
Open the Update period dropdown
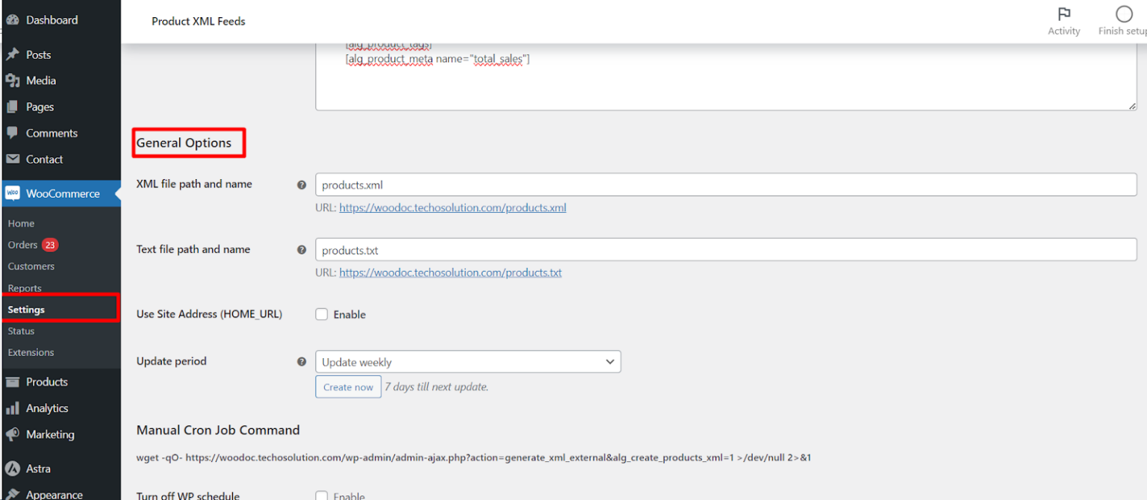point(468,361)
